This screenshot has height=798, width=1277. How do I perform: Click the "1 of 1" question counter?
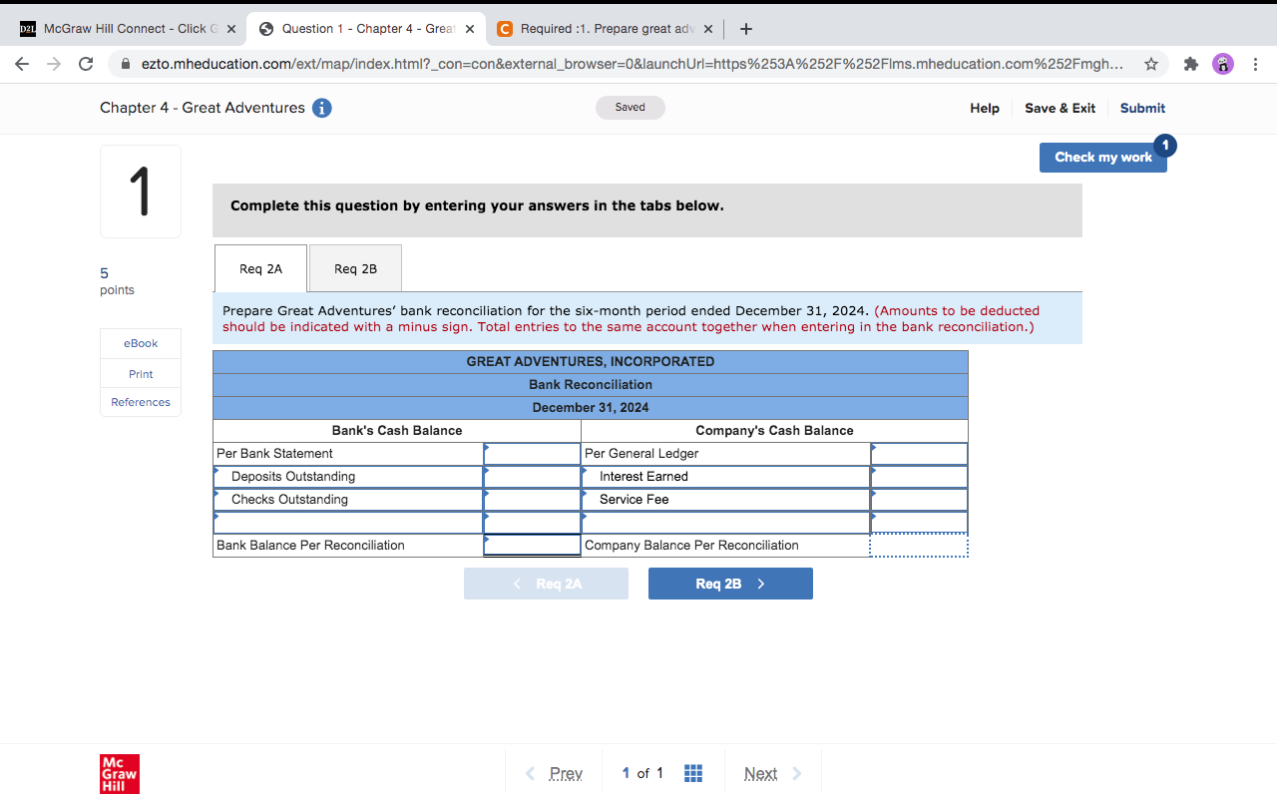coord(642,773)
